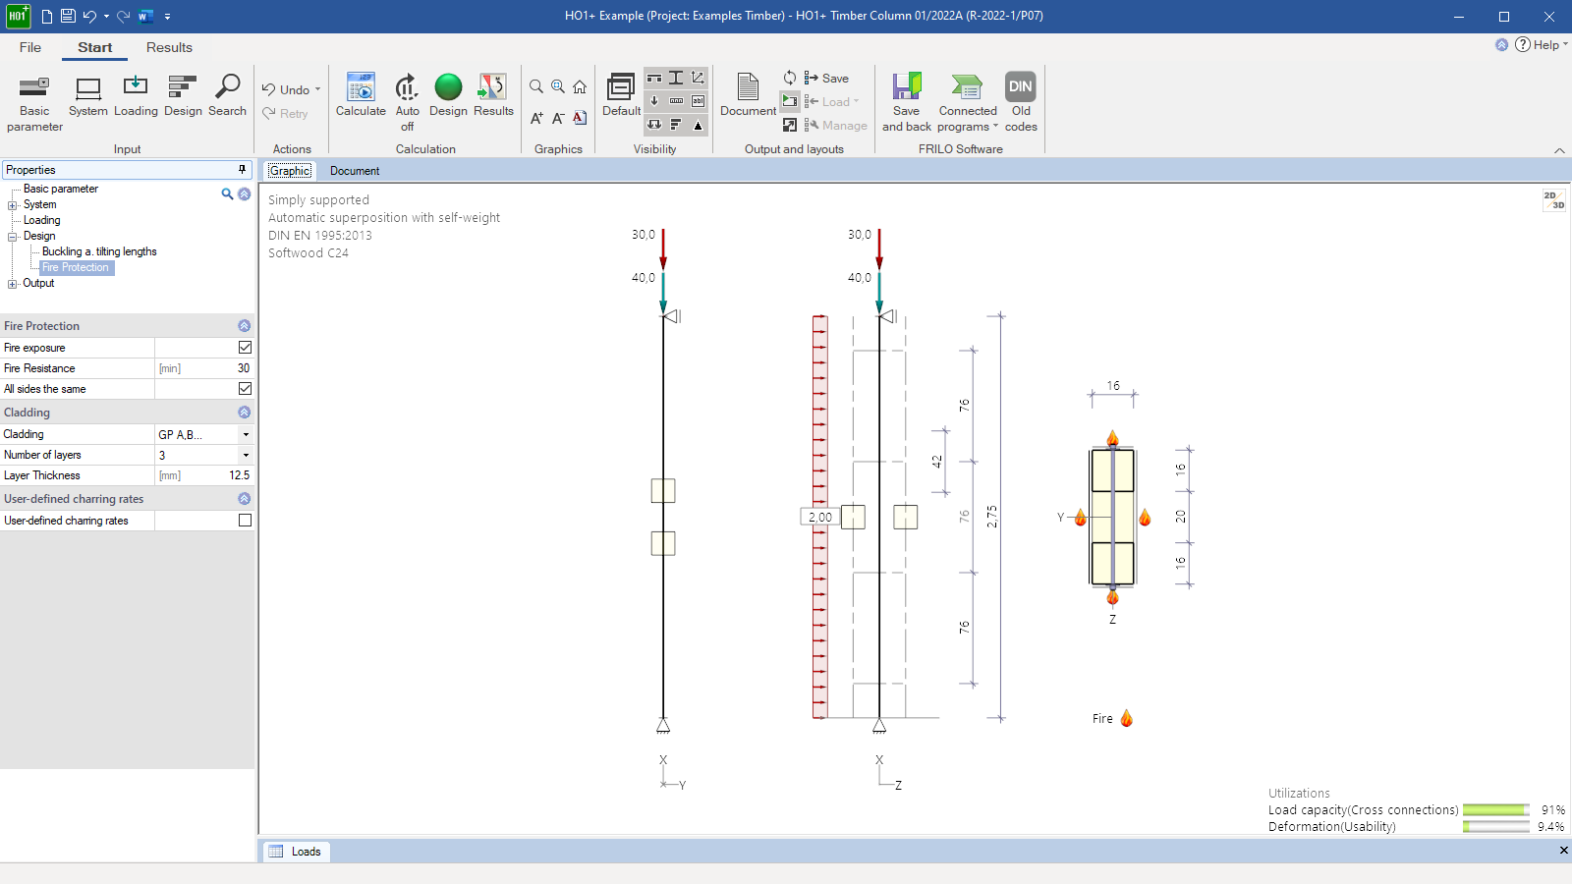Click the refresh output icon
The width and height of the screenshot is (1572, 884).
pyautogui.click(x=790, y=78)
